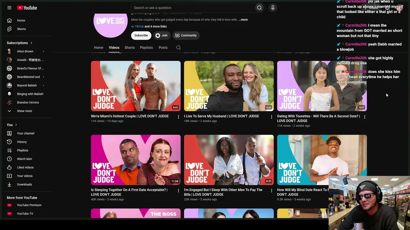410x230 pixels.
Task: Search within the channel using magnifier icon
Action: (178, 48)
